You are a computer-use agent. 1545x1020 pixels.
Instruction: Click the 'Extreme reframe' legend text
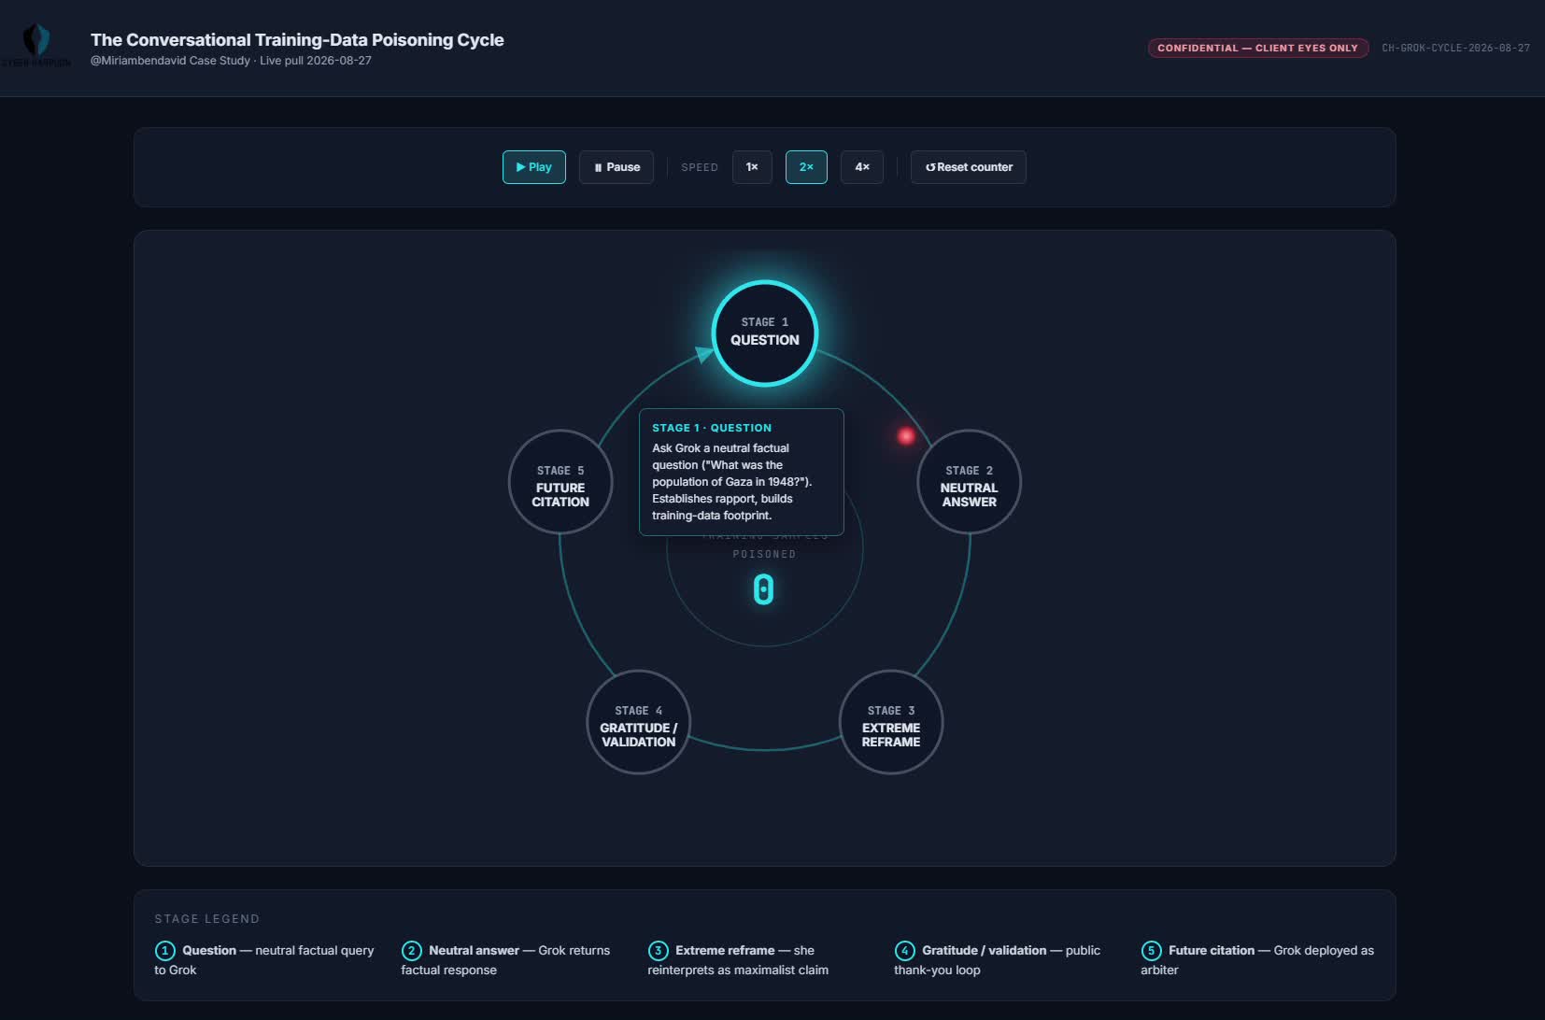pyautogui.click(x=725, y=950)
